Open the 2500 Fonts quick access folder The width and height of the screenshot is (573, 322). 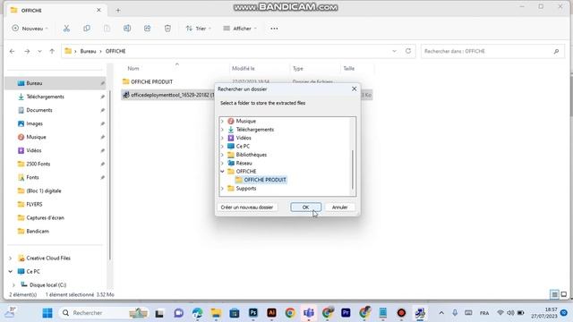tap(38, 165)
